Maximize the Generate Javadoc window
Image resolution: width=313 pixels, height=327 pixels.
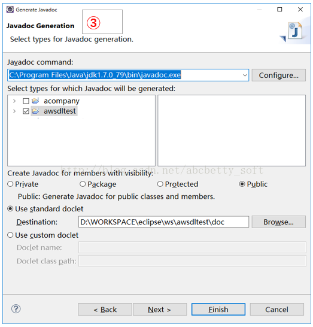pyautogui.click(x=279, y=10)
